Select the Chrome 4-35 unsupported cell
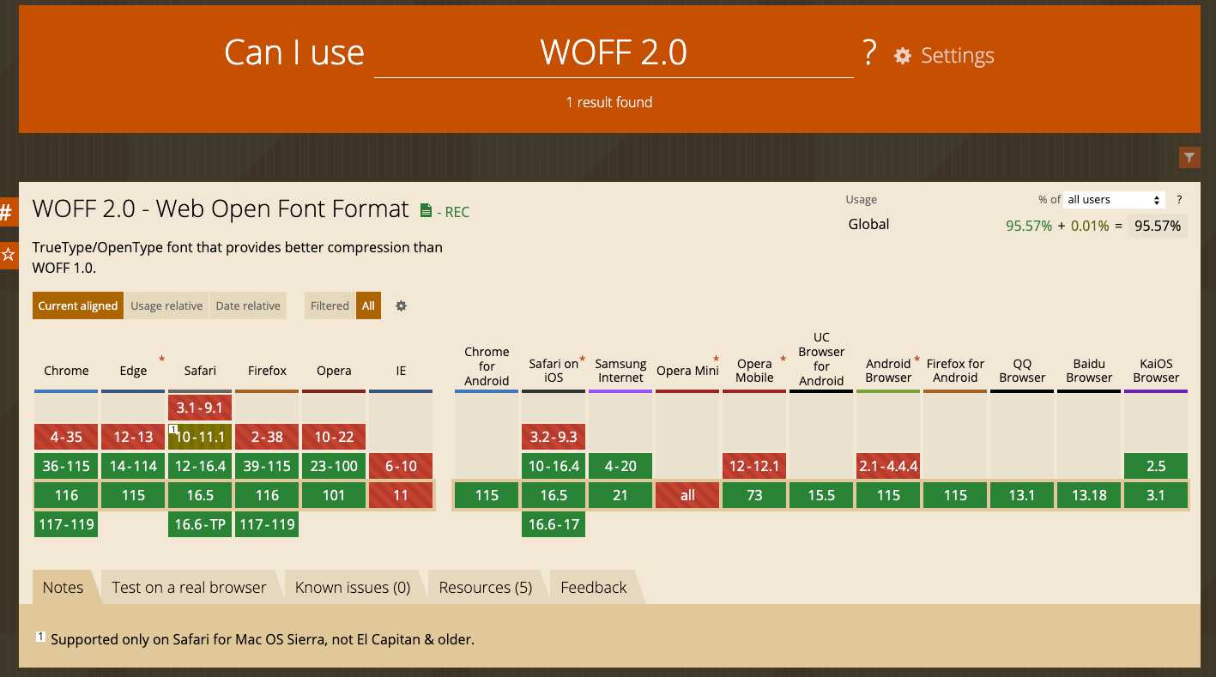Viewport: 1216px width, 677px height. (66, 437)
